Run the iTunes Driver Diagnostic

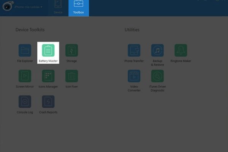157,76
